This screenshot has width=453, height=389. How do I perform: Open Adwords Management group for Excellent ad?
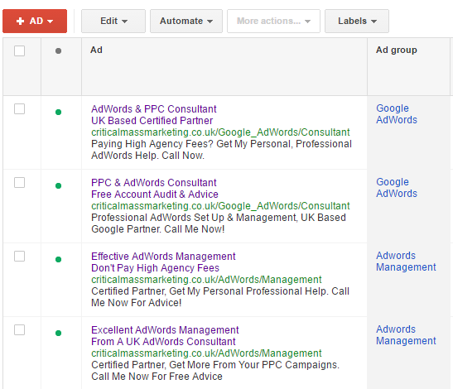click(406, 335)
